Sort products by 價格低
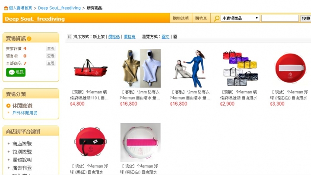Viewport: 311px width, 176px height. [114, 37]
